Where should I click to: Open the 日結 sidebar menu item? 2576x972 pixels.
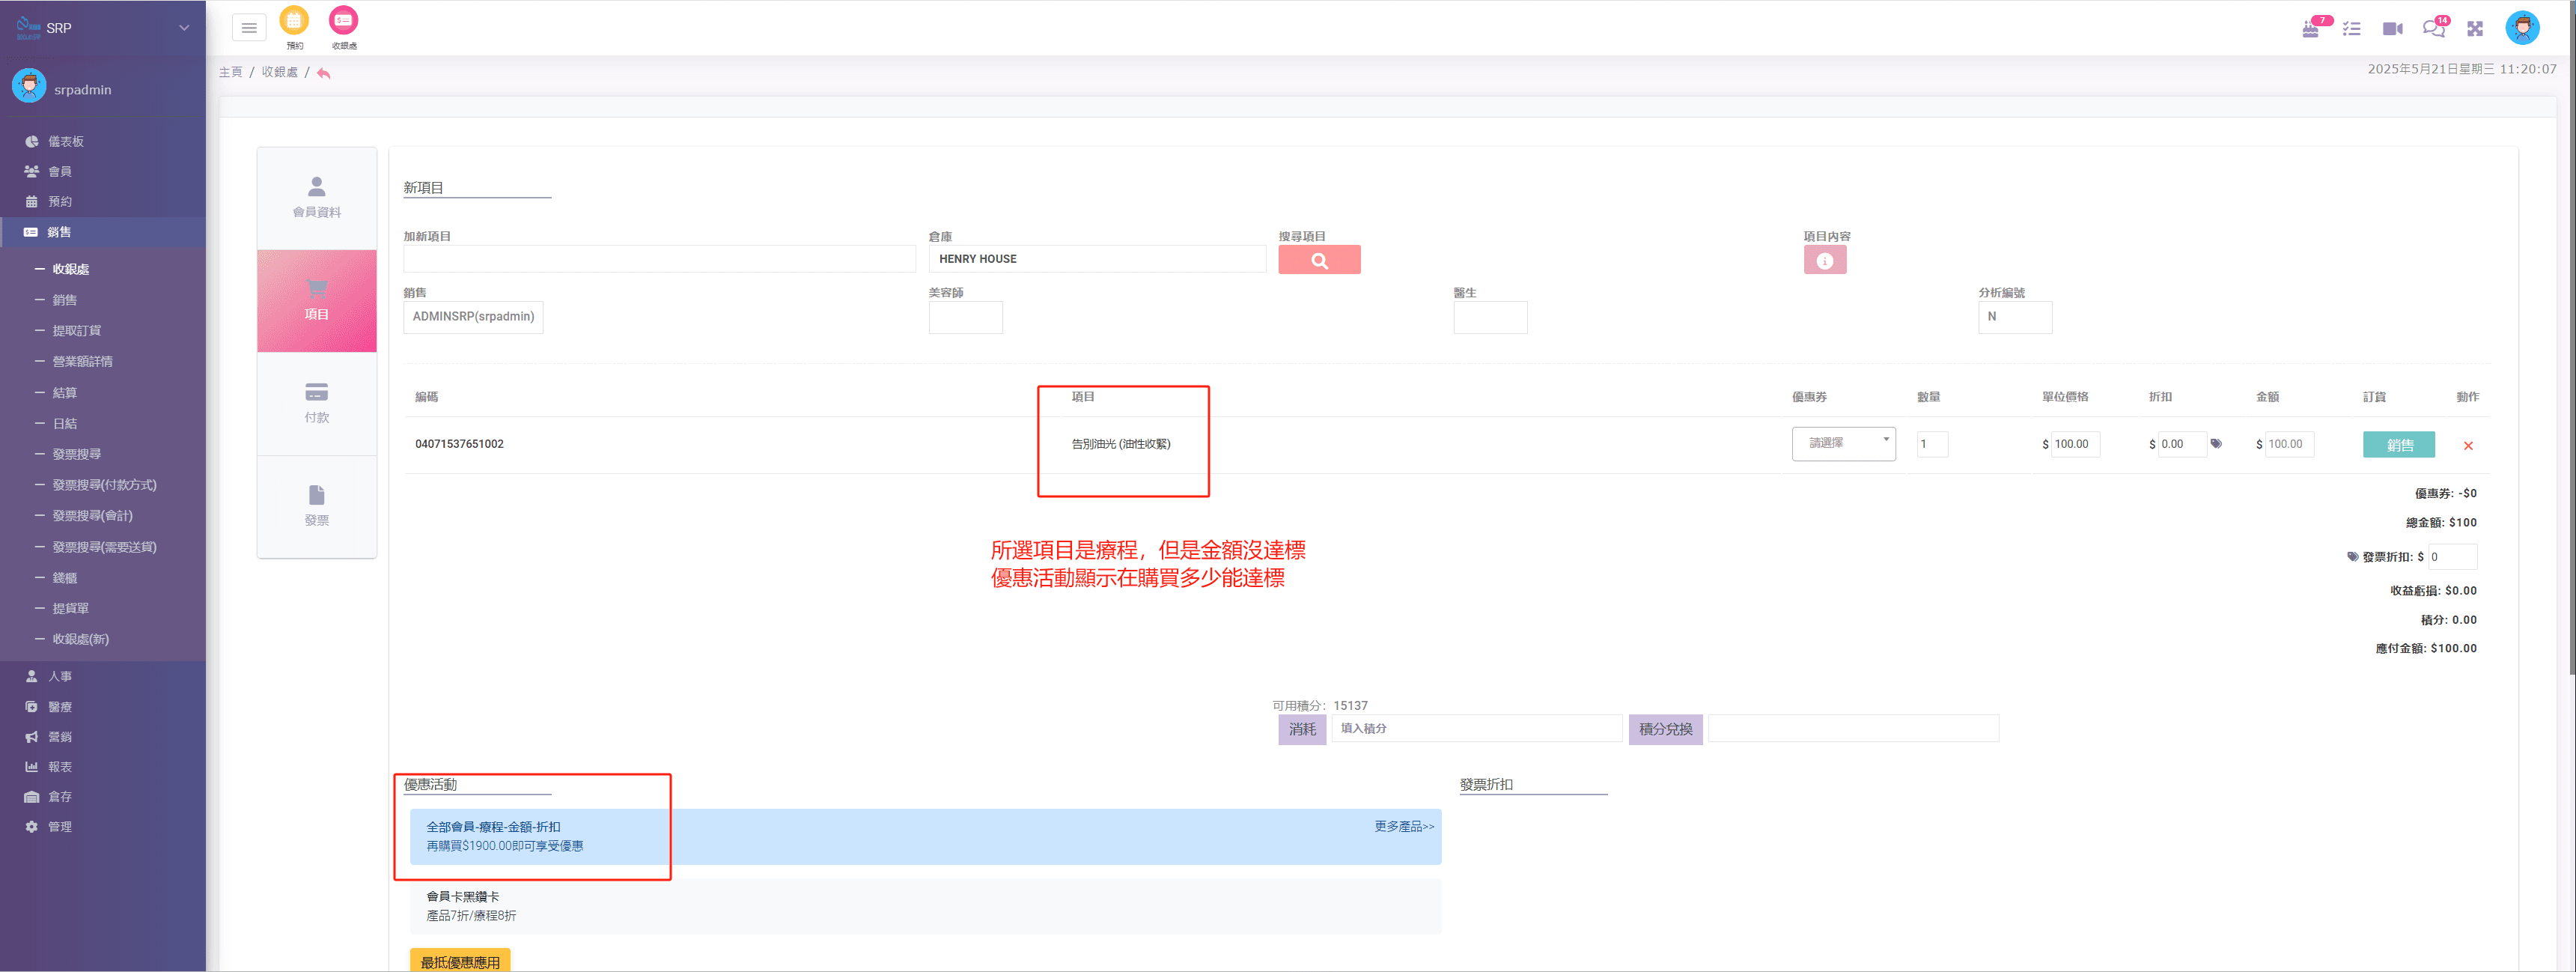(65, 424)
